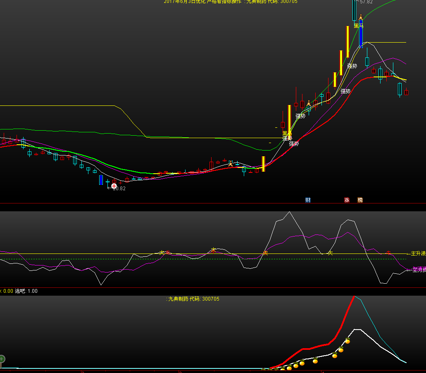Click the tall blue candlestick under the top runner
The image size is (426, 373).
click(x=361, y=34)
